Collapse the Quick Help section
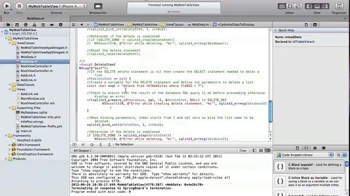 pyautogui.click(x=276, y=30)
